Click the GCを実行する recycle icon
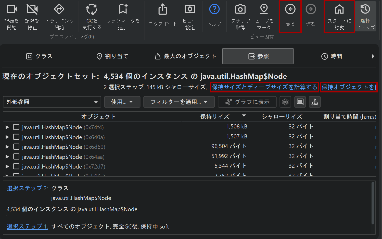 [x=92, y=9]
